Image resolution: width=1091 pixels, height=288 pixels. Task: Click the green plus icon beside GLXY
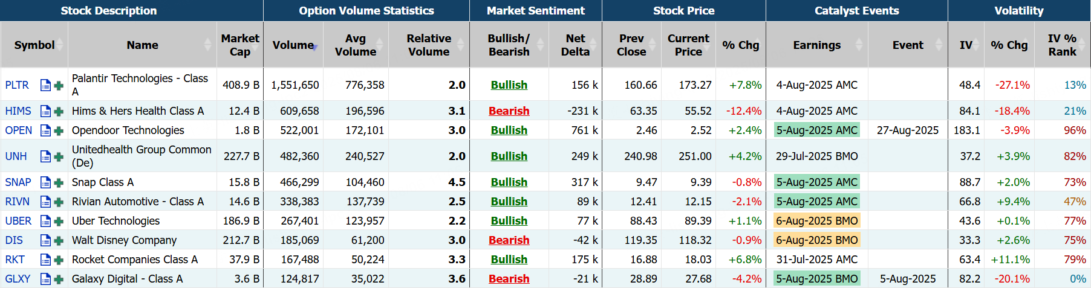pyautogui.click(x=59, y=279)
